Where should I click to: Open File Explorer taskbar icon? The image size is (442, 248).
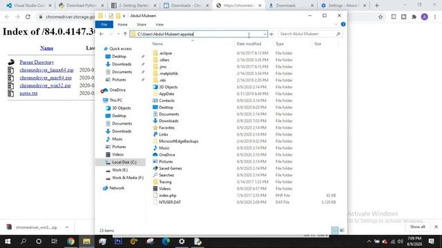tap(86, 241)
